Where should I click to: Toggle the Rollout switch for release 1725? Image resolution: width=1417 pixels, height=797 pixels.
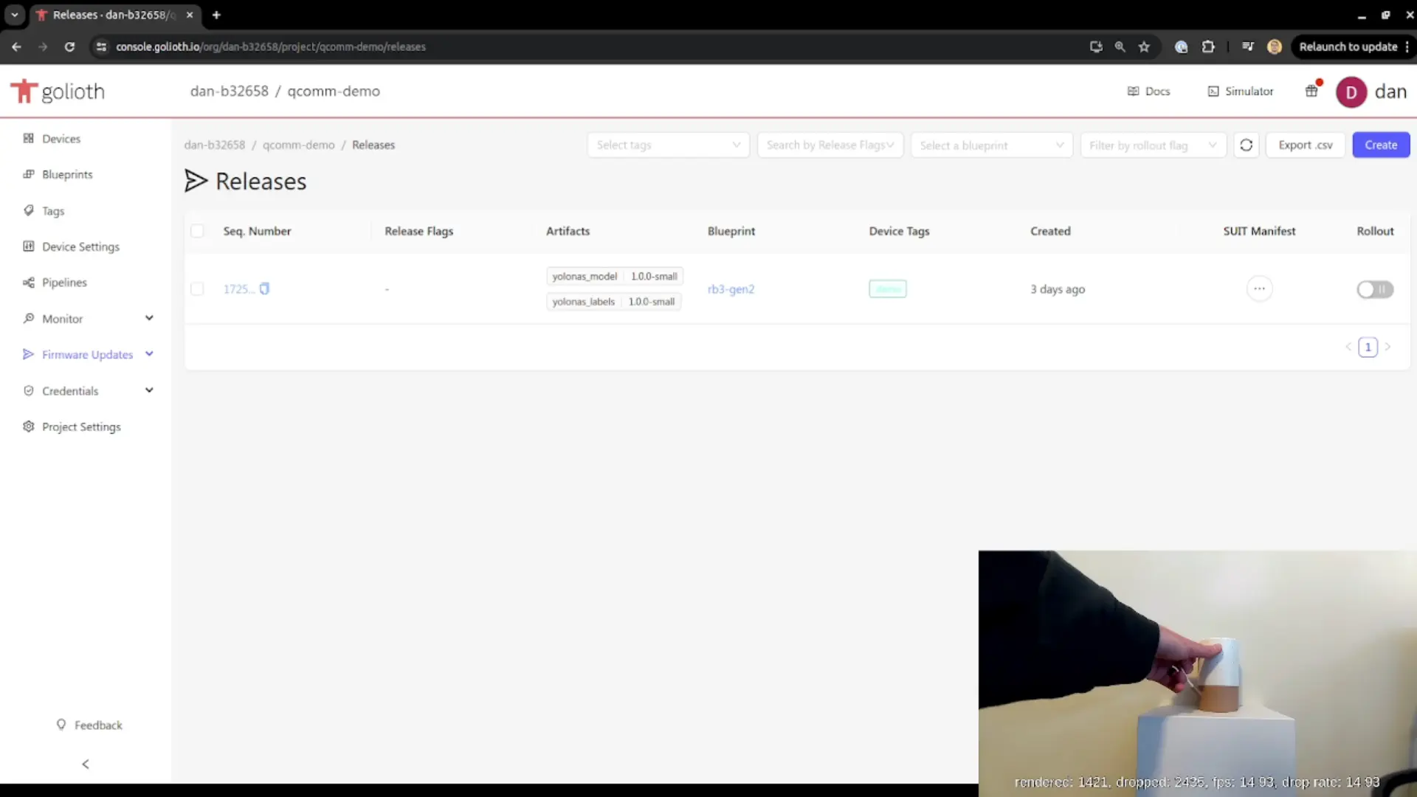pos(1375,289)
